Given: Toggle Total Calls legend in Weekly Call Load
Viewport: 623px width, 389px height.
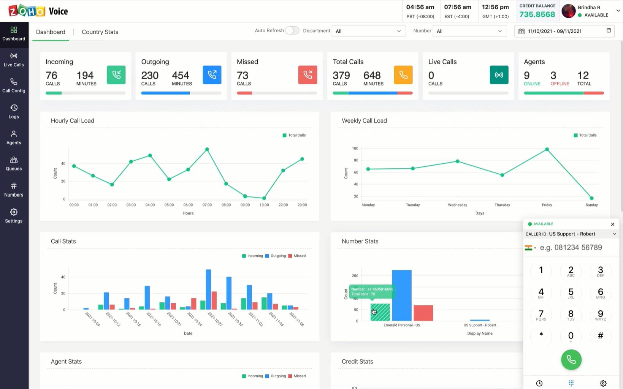Looking at the screenshot, I should click(585, 135).
